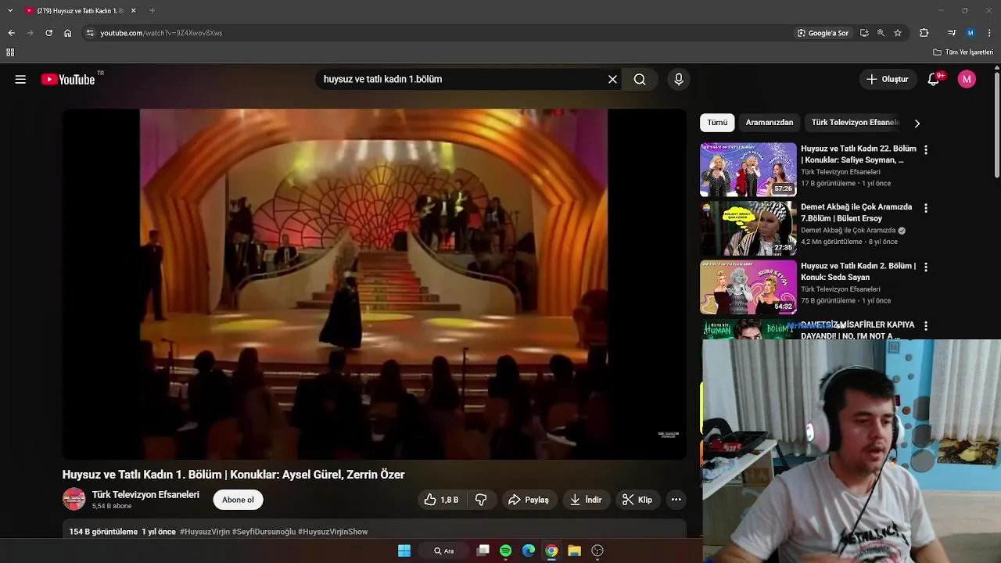Open File Explorer from the taskbar
The width and height of the screenshot is (1001, 563).
(x=574, y=550)
